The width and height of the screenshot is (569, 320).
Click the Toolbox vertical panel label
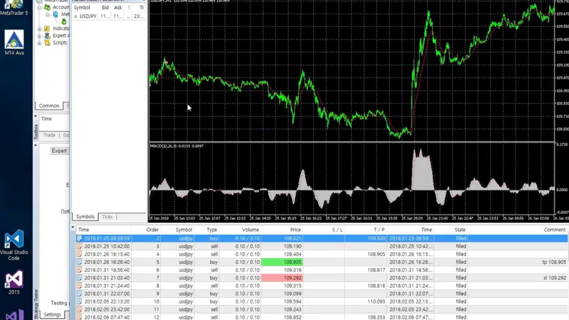tap(36, 132)
